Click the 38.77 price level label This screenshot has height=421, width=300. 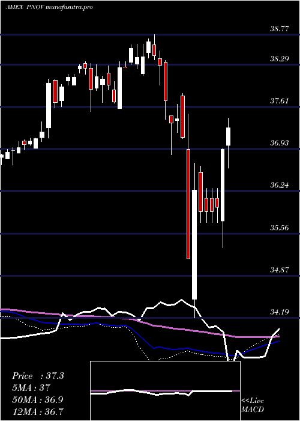[280, 29]
